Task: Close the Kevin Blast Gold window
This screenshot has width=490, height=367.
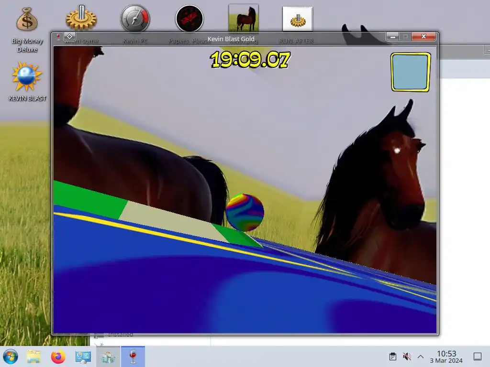Action: tap(424, 36)
